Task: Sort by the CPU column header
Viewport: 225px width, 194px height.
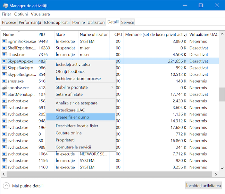Action: tap(116, 34)
